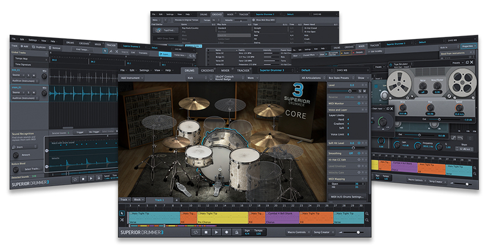
Task: Toggle the metronome icon in the transport
Action: pos(237,232)
